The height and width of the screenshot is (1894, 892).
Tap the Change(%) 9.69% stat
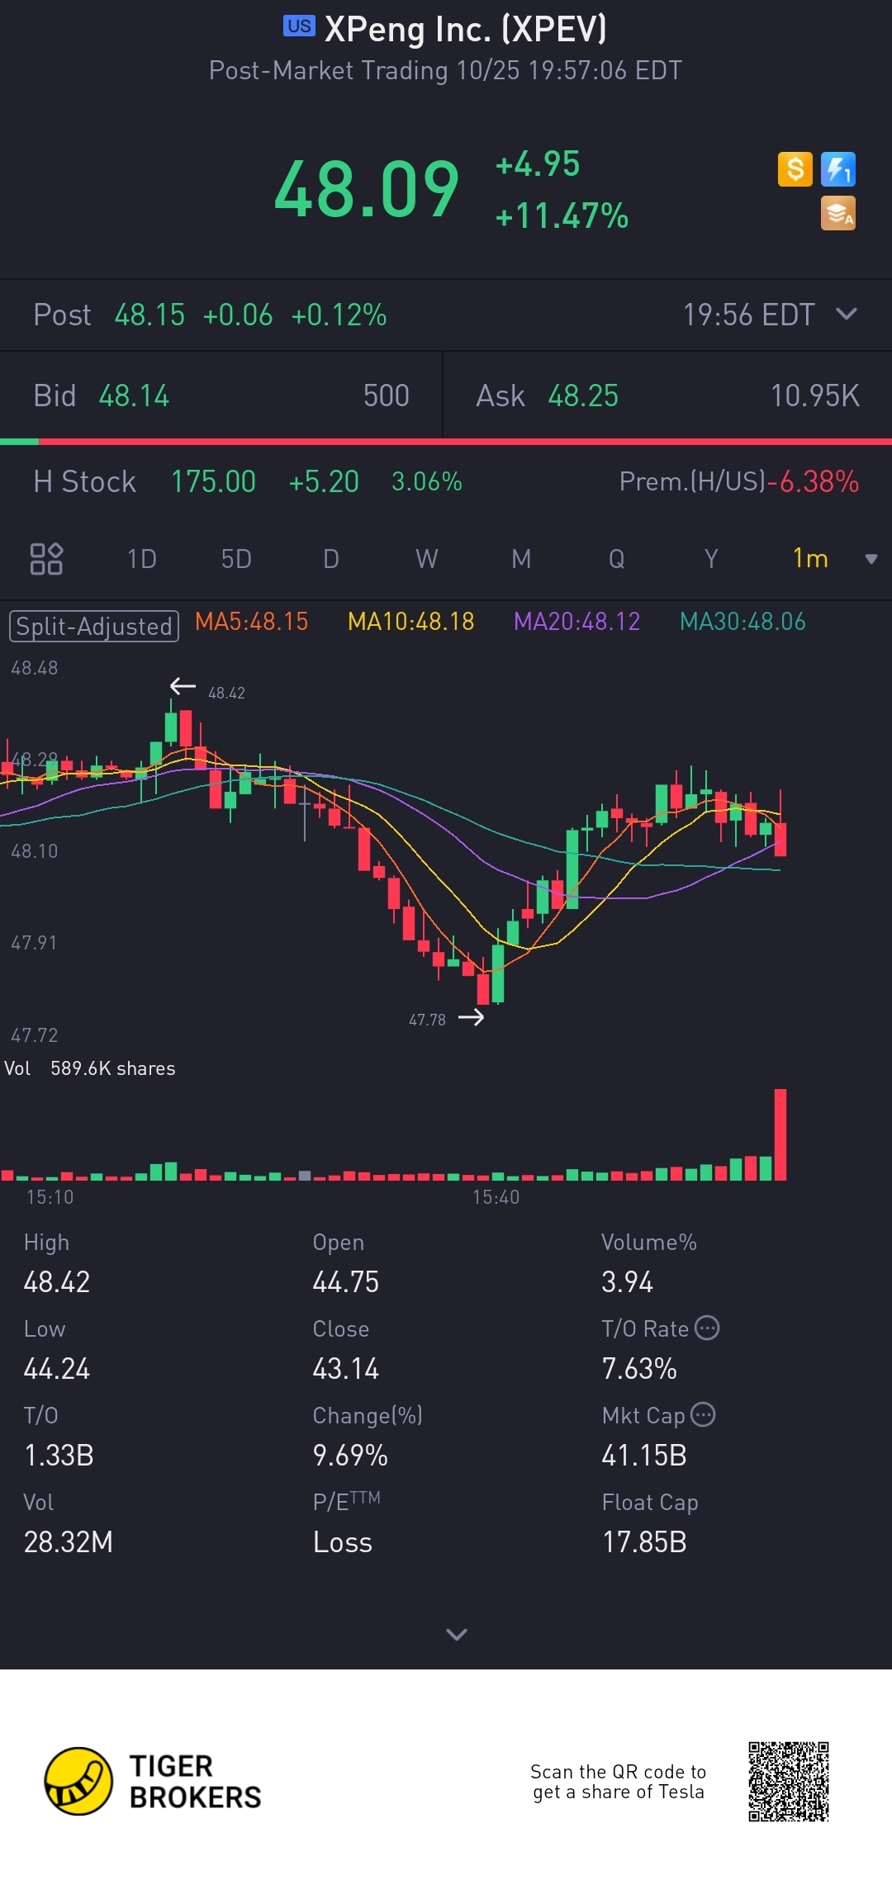(368, 1437)
